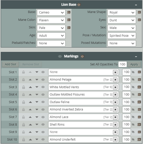Move Slot 6 down with arrow

(x=37, y=109)
